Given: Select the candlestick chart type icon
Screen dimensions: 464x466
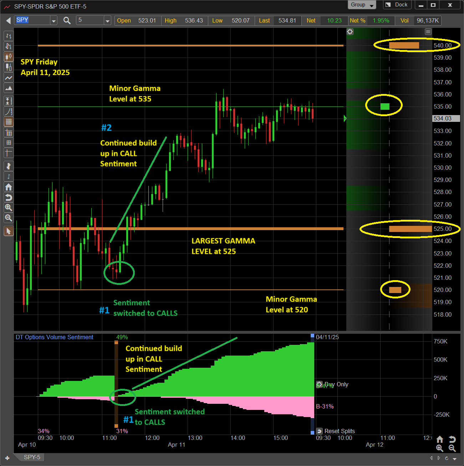Looking at the screenshot, I should [x=9, y=56].
